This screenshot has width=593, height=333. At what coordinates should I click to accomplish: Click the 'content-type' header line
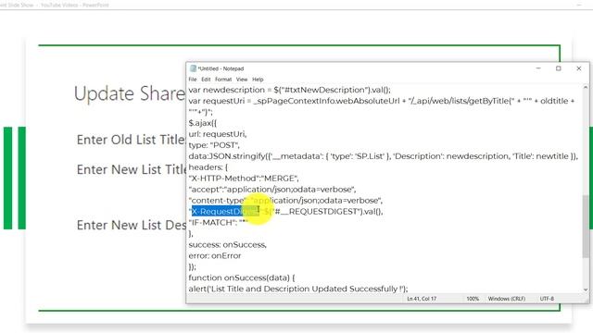285,201
